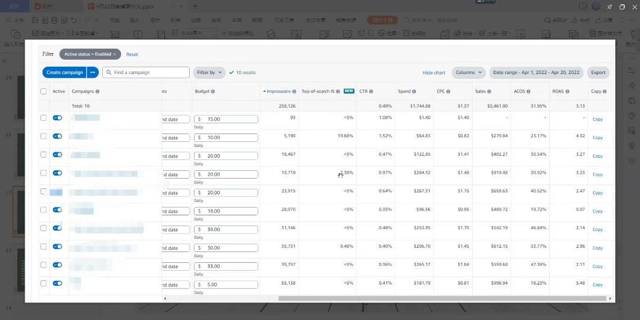Open the Columns dropdown
This screenshot has height=320, width=640.
(468, 73)
